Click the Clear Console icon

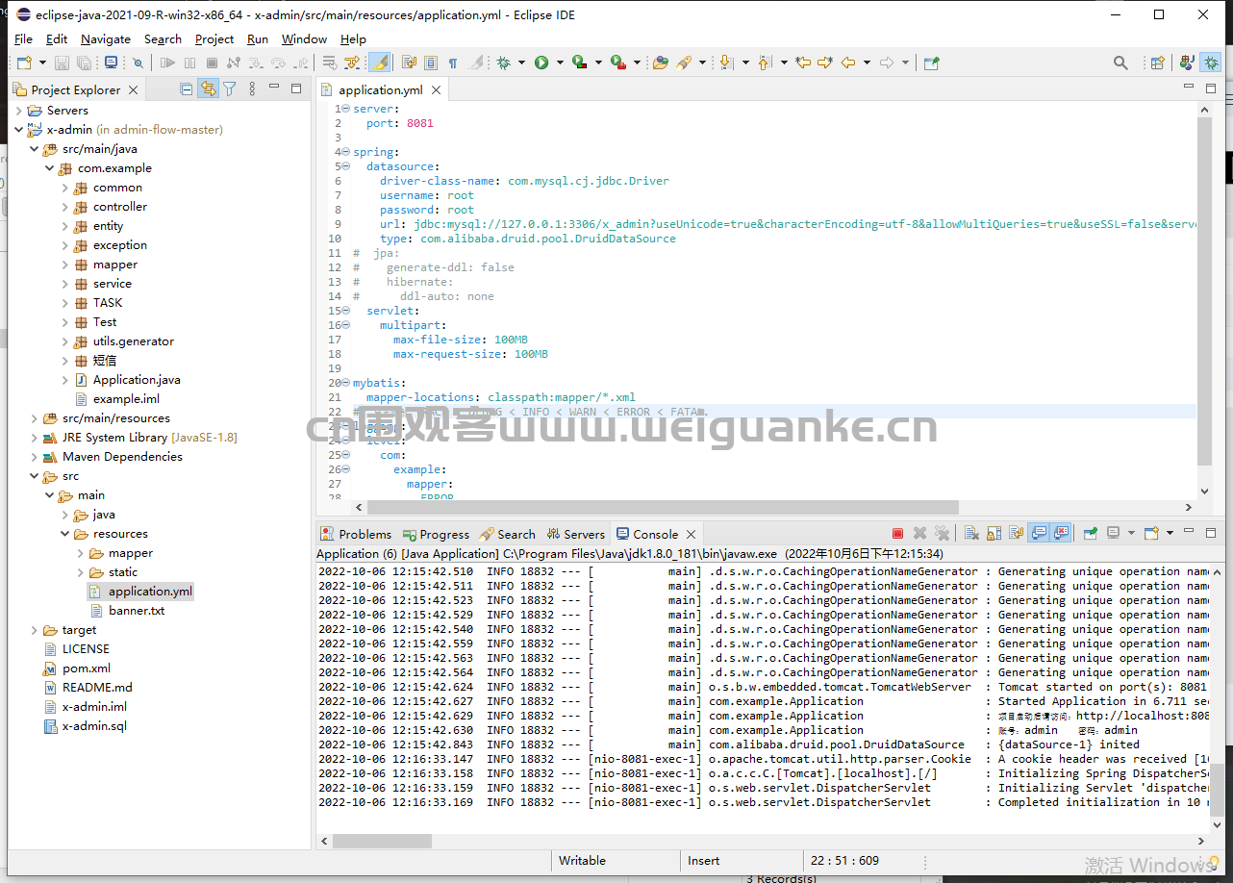point(971,533)
